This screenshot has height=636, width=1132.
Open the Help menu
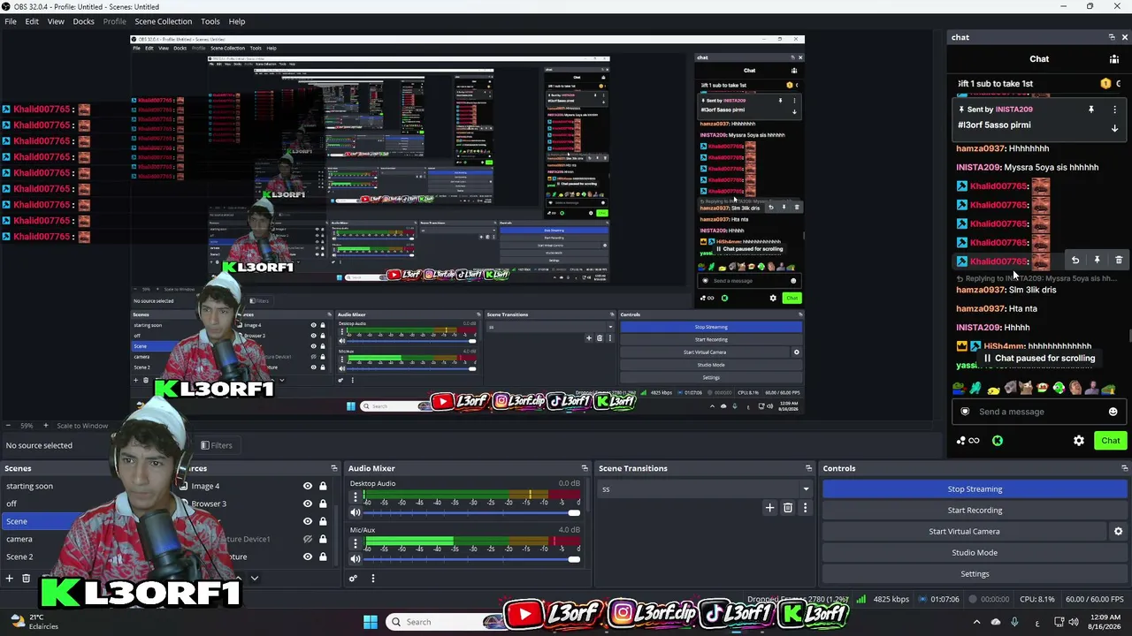coord(237,21)
